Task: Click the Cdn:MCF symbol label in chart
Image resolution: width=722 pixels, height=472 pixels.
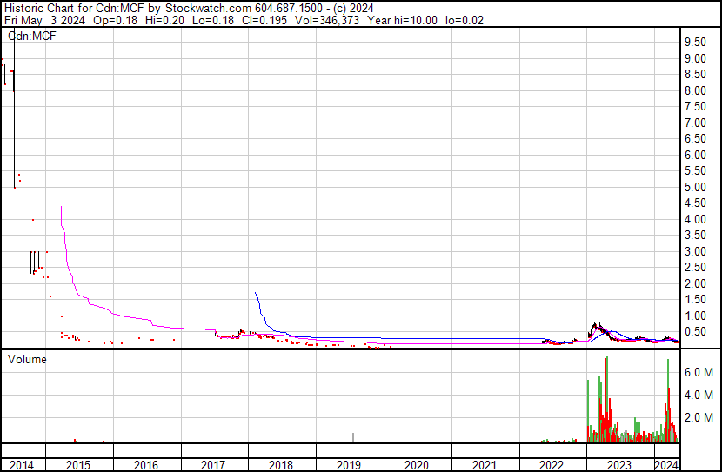Action: coord(32,36)
